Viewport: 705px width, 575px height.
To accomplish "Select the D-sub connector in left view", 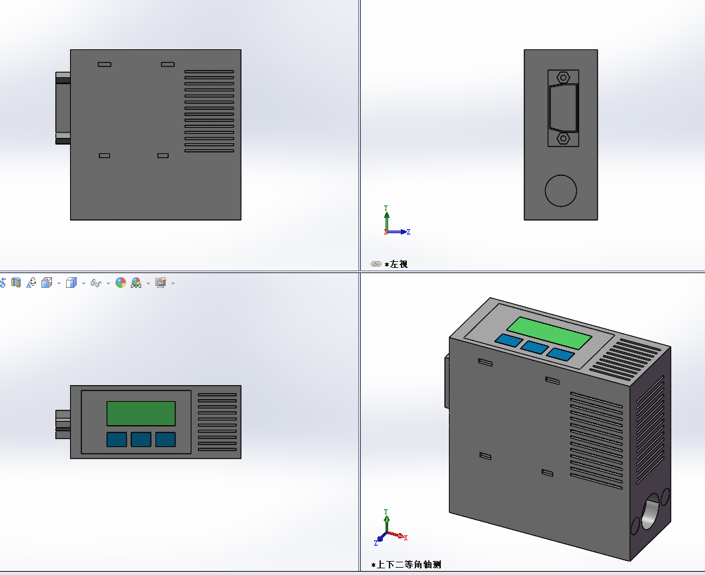I will [x=563, y=108].
